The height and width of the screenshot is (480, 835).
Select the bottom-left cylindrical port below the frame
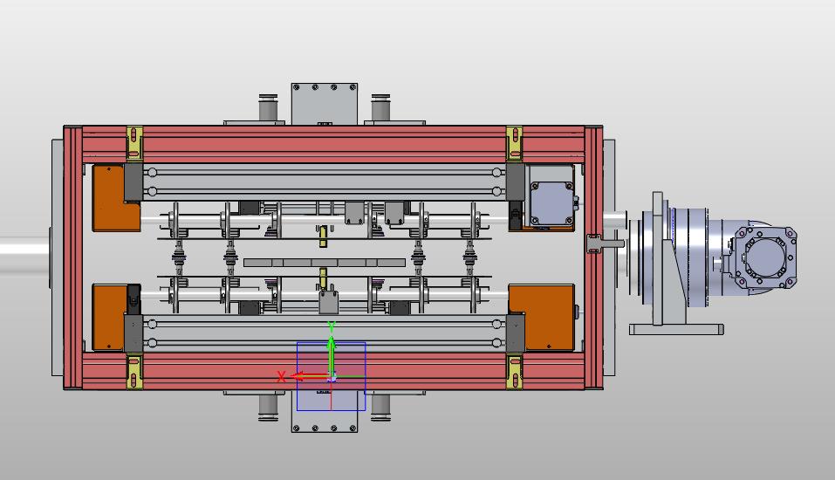(269, 408)
